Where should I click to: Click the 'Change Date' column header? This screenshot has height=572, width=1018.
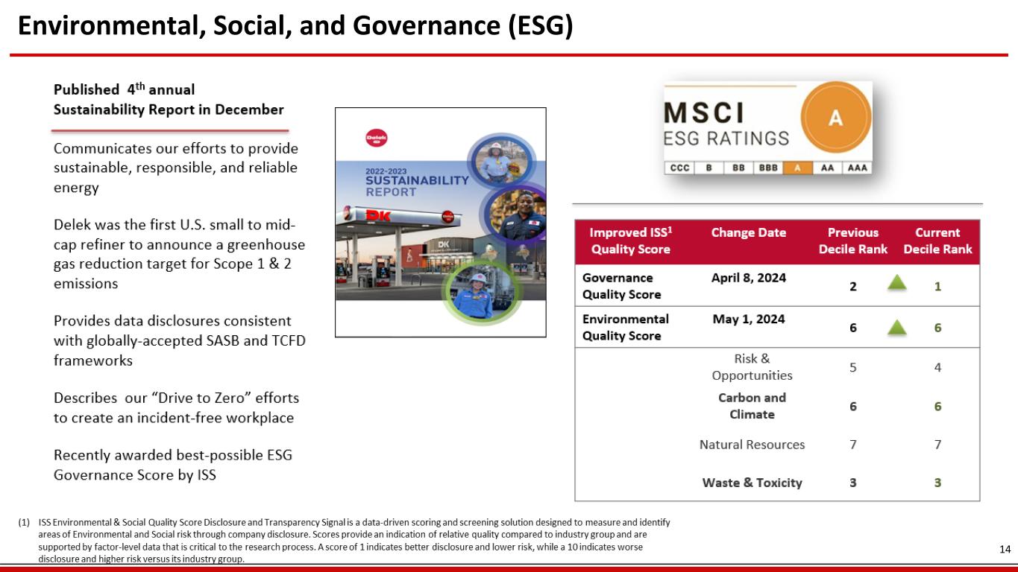click(x=748, y=232)
